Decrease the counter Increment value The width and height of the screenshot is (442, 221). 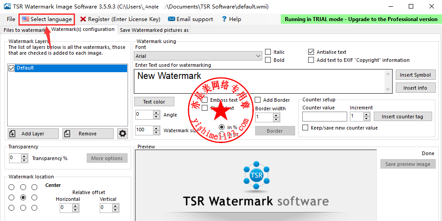[367, 118]
